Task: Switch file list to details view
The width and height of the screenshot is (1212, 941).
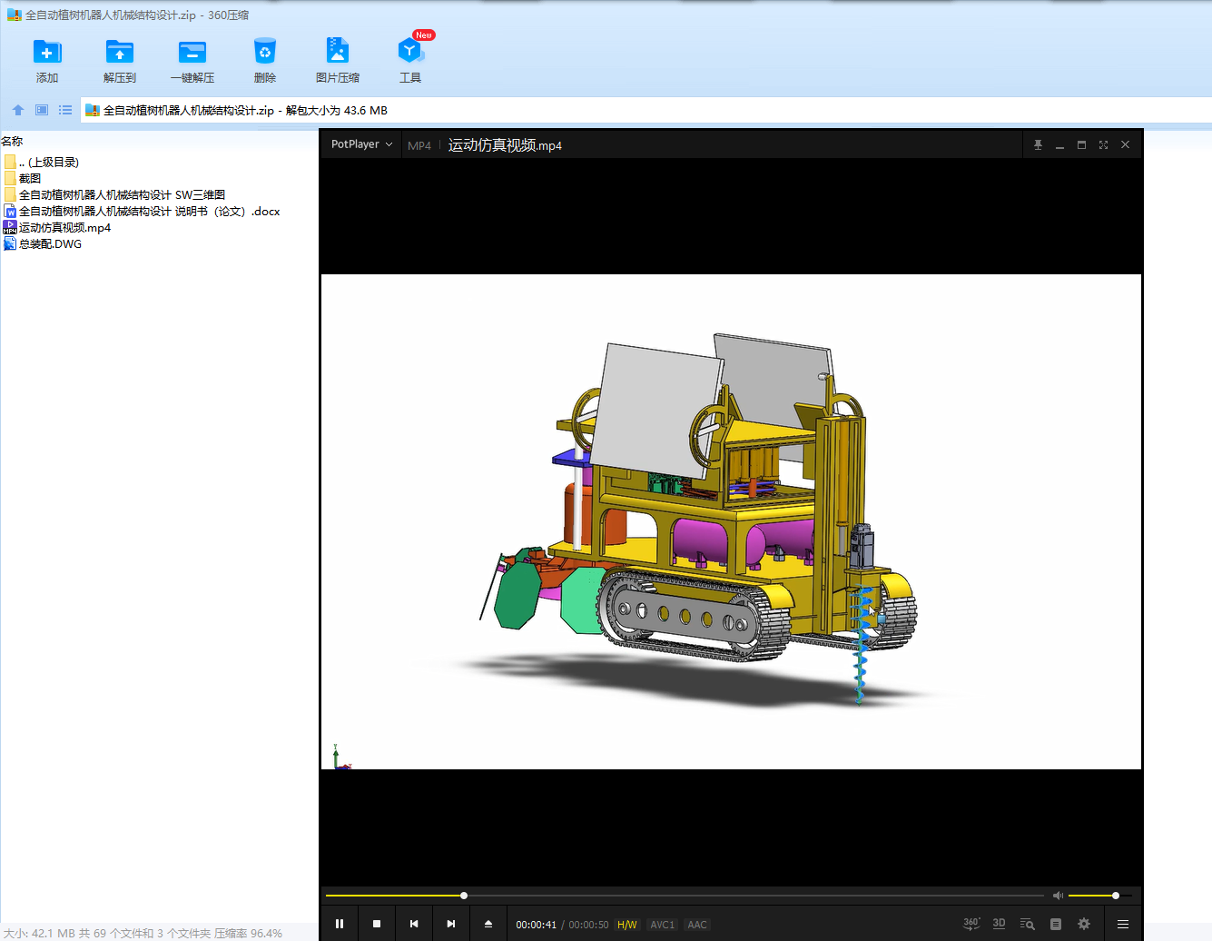Action: (x=65, y=110)
